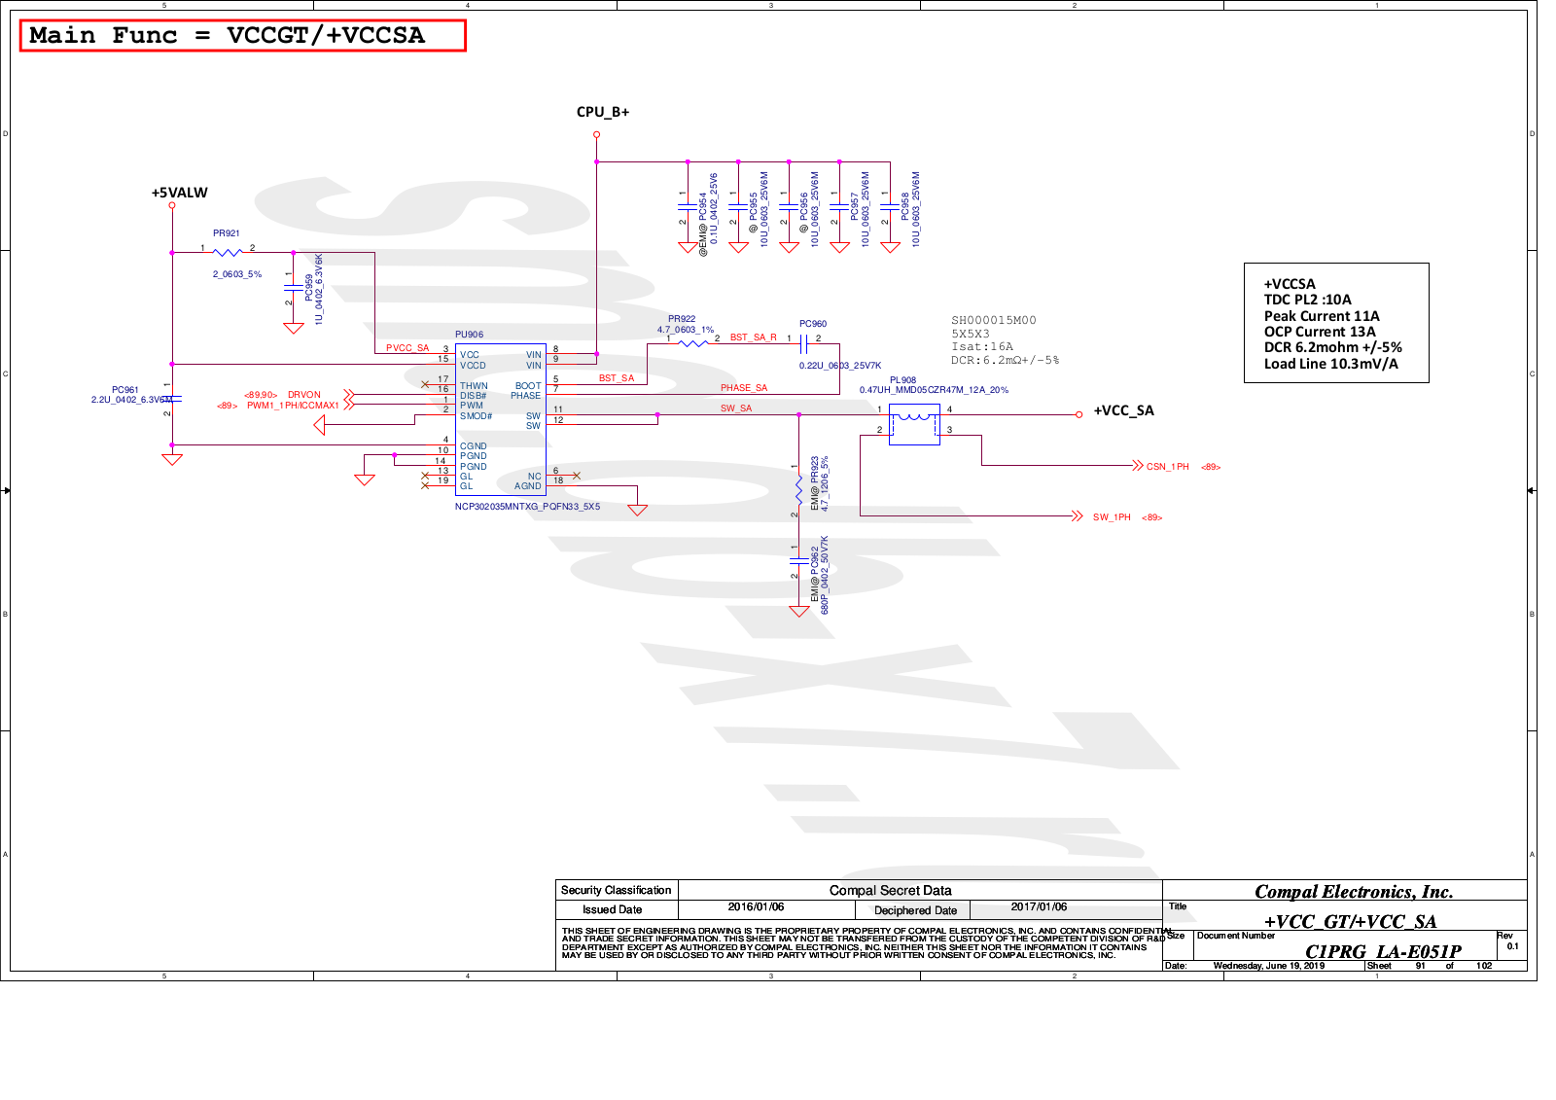The width and height of the screenshot is (1556, 1100).
Task: Select the SW_SA net label
Action: point(736,408)
